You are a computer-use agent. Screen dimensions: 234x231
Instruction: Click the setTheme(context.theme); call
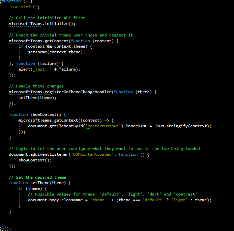pyautogui.click(x=56, y=52)
